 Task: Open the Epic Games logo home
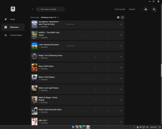[x=13, y=9]
